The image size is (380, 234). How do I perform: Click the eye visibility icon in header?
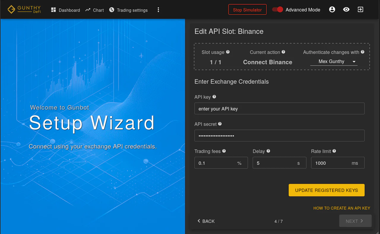pos(346,9)
